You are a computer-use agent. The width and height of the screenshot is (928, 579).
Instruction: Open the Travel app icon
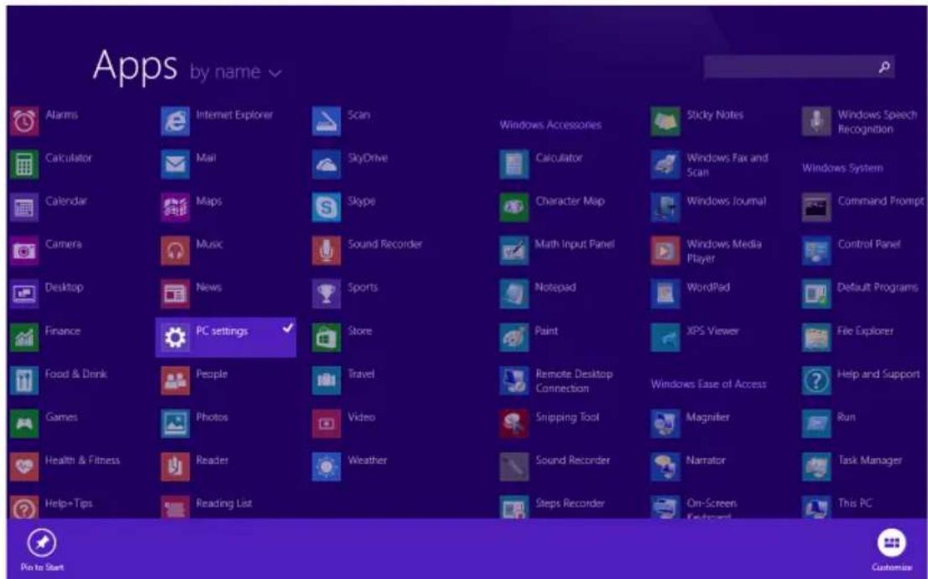coord(326,381)
